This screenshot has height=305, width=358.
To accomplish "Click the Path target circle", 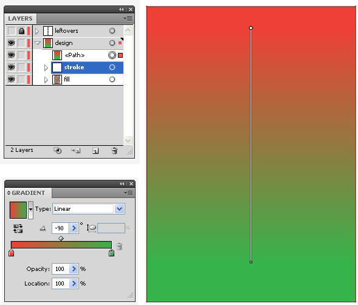I will pos(112,55).
